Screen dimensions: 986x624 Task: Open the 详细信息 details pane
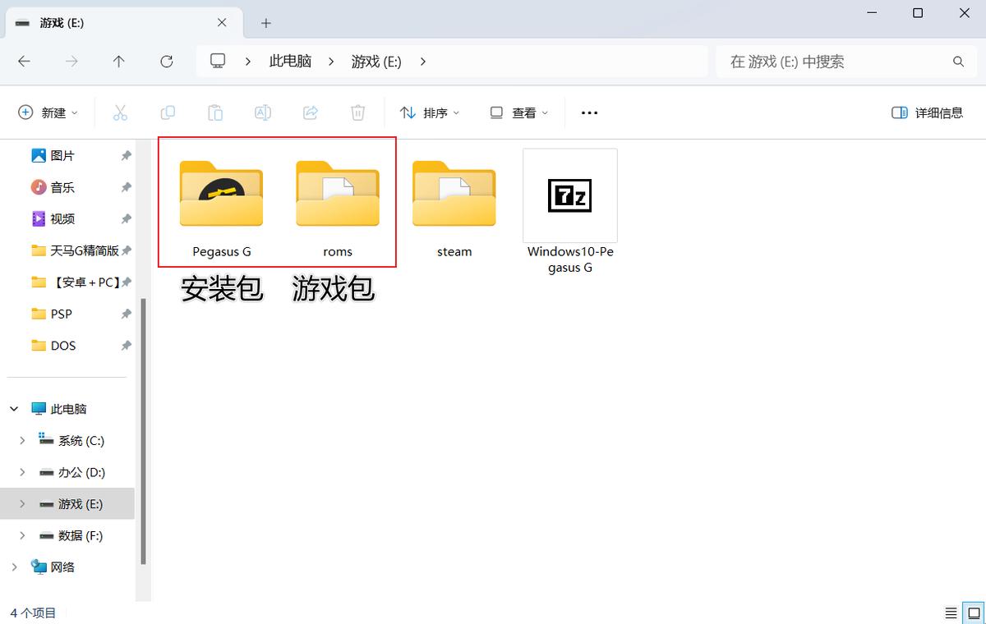click(927, 112)
